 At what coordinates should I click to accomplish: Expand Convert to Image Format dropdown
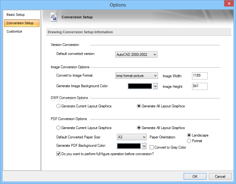tap(137, 76)
